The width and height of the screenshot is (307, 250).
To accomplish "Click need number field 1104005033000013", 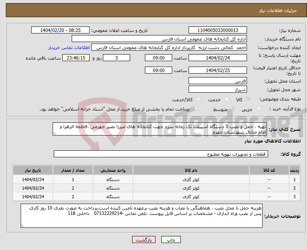I will [x=218, y=30].
